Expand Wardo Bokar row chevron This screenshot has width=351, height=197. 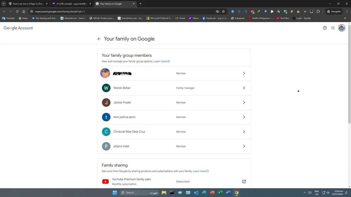click(x=244, y=88)
